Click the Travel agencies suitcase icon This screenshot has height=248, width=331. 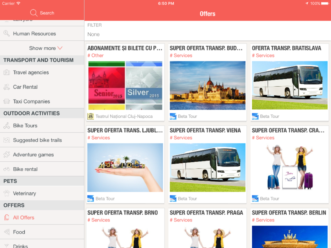point(7,72)
